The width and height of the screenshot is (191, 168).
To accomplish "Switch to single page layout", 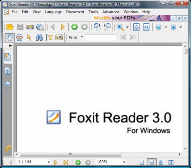I will 142,162.
